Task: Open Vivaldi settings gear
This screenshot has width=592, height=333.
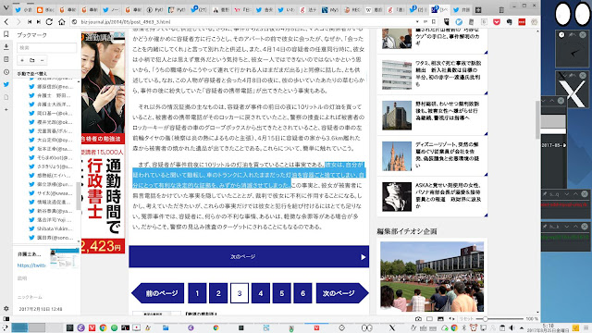Action: [6, 308]
